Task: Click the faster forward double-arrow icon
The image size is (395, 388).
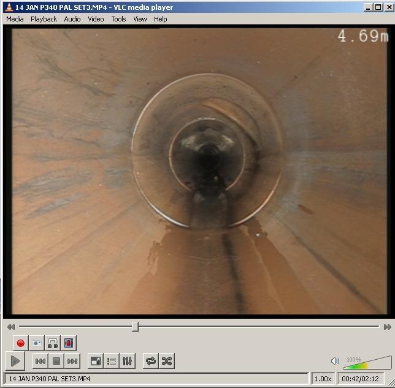Action: point(388,327)
